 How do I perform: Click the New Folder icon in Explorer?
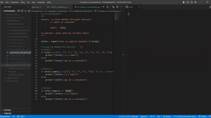coord(22,11)
